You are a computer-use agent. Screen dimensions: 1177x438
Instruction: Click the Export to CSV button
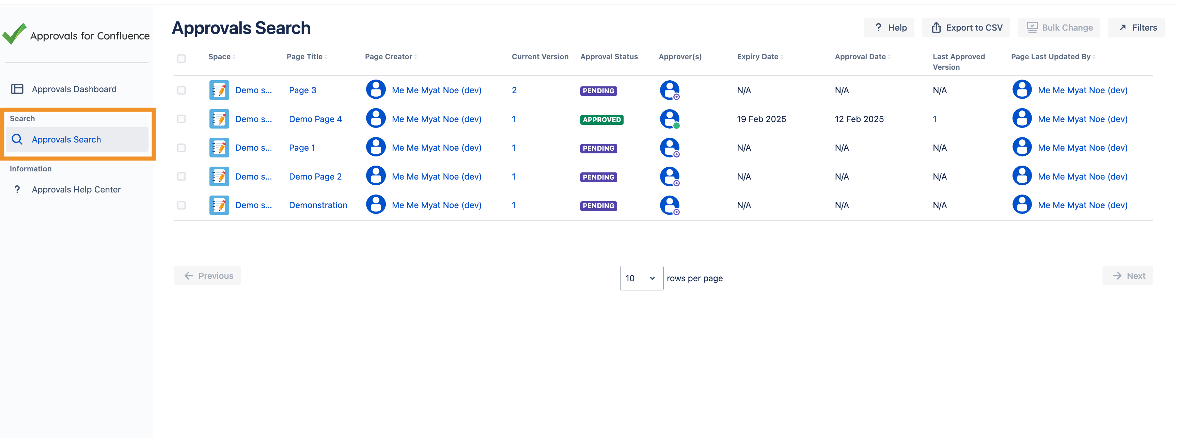(x=966, y=28)
